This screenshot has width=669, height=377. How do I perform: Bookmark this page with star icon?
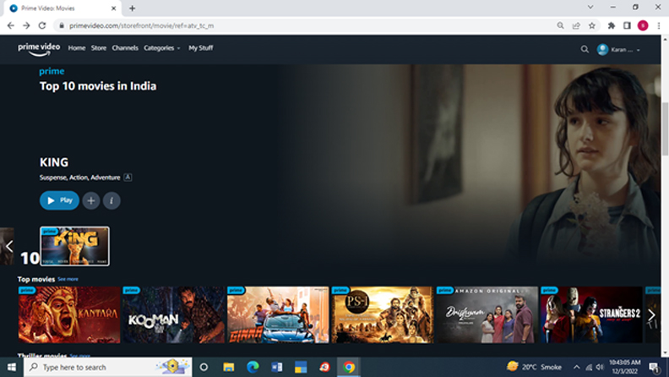(x=592, y=25)
